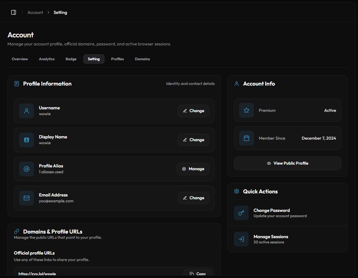Switch to the Profiles tab

(x=117, y=59)
